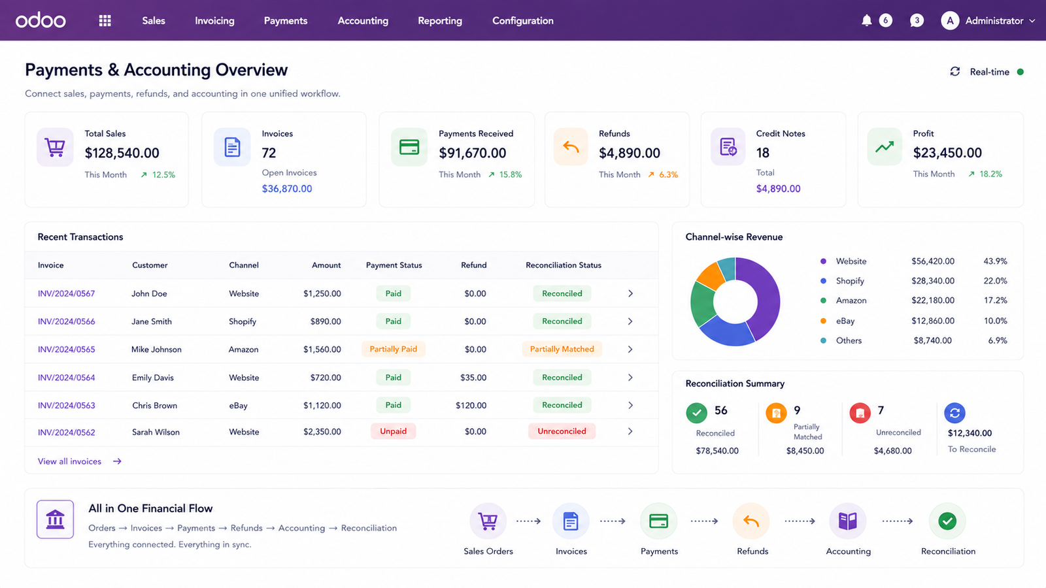Click the Profit trend chart icon
The width and height of the screenshot is (1046, 588).
885,146
